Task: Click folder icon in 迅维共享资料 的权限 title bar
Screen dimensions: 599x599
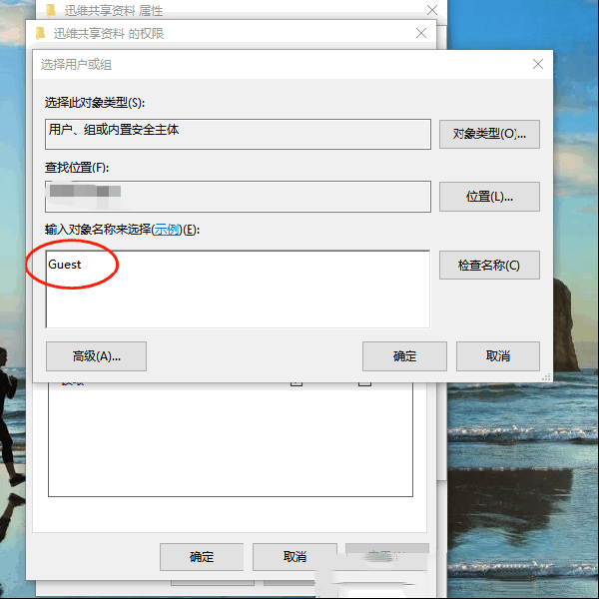Action: tap(41, 33)
